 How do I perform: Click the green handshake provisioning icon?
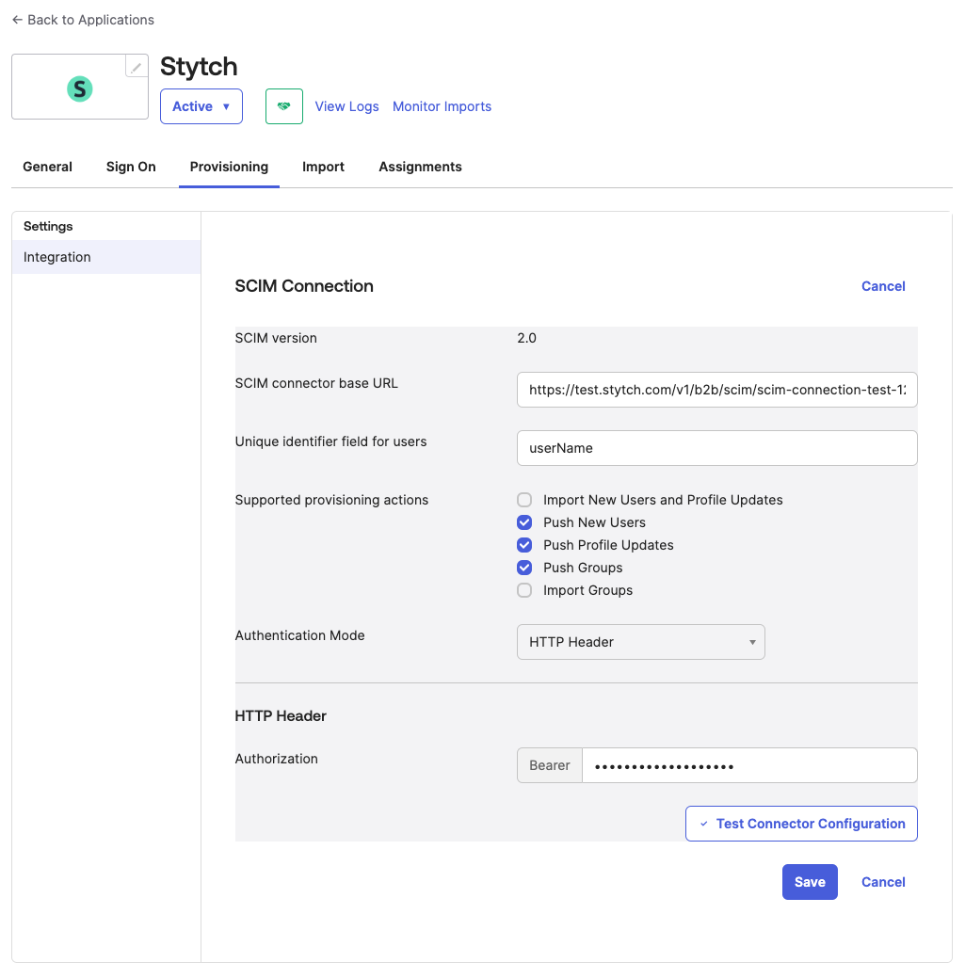tap(283, 105)
